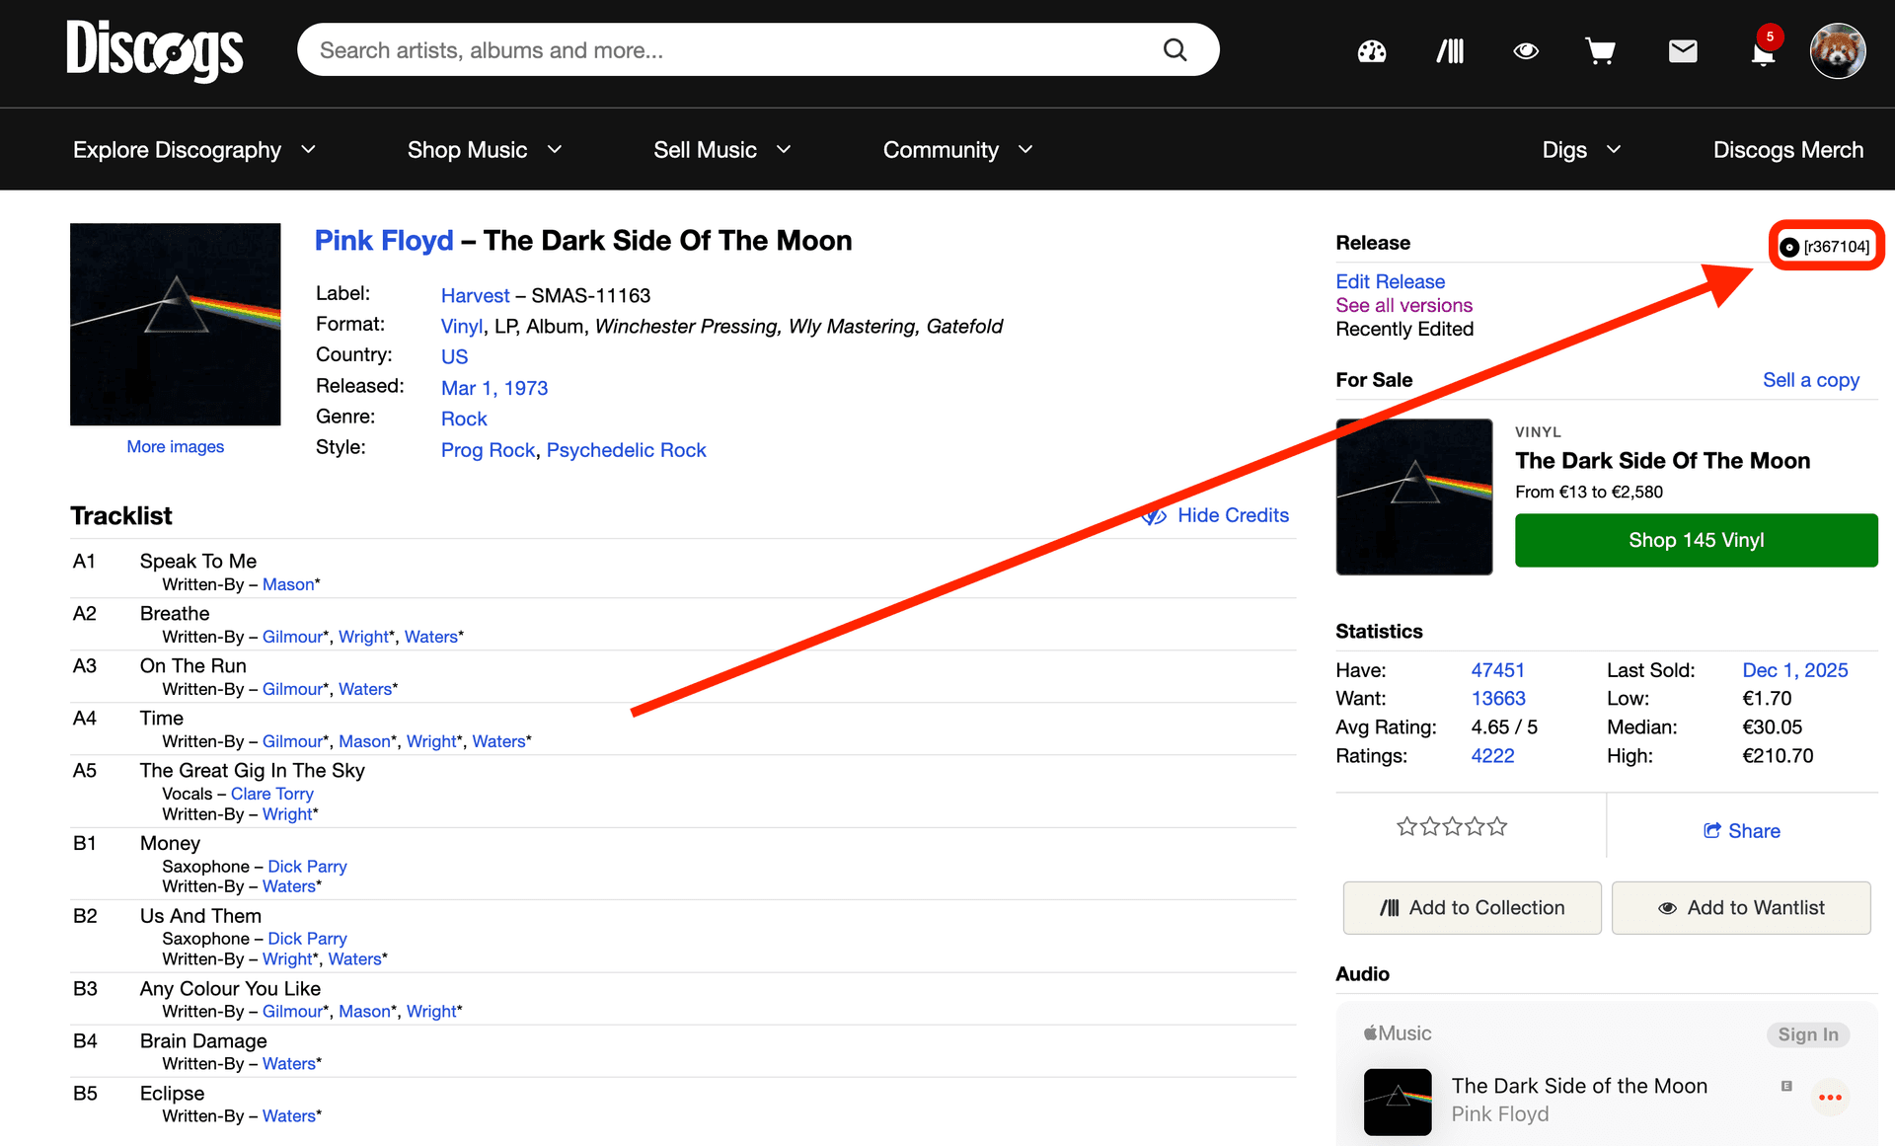Open your Discogs messages inbox
This screenshot has height=1146, width=1895.
[1683, 49]
